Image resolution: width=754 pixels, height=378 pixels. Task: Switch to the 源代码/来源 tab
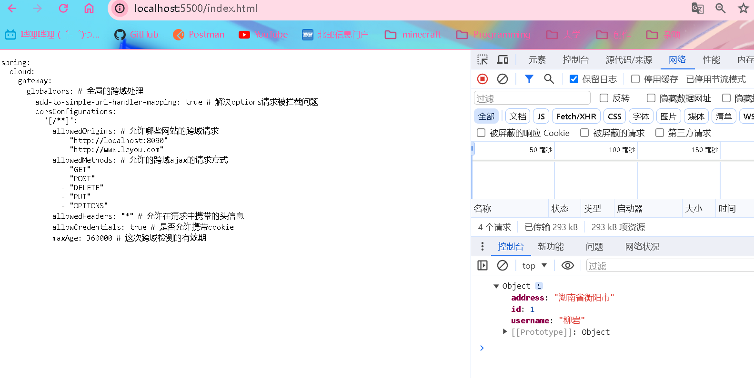629,59
